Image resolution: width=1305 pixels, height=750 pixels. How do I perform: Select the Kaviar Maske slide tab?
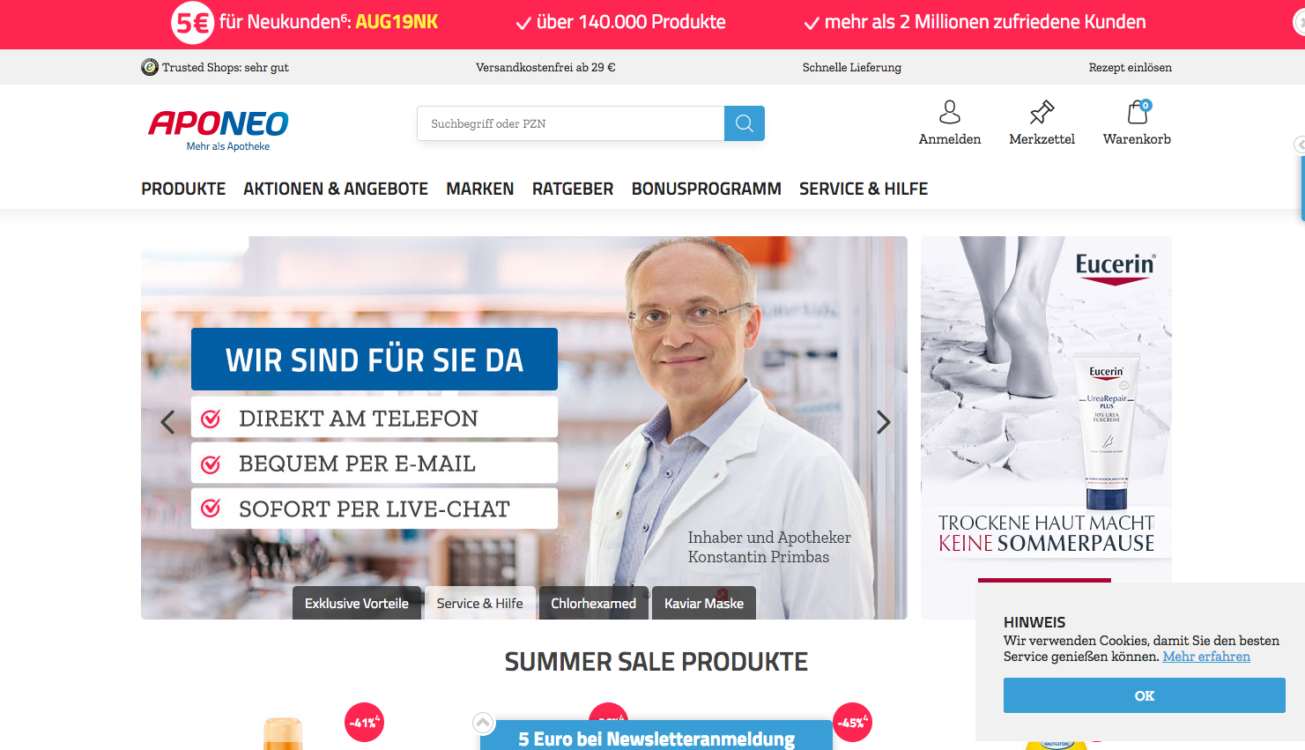[704, 603]
